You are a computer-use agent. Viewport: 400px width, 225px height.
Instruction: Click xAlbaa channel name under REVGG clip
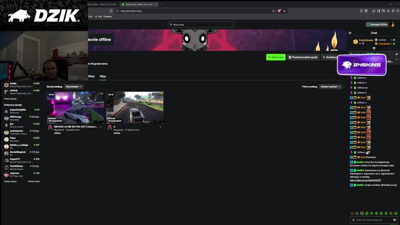point(57,133)
